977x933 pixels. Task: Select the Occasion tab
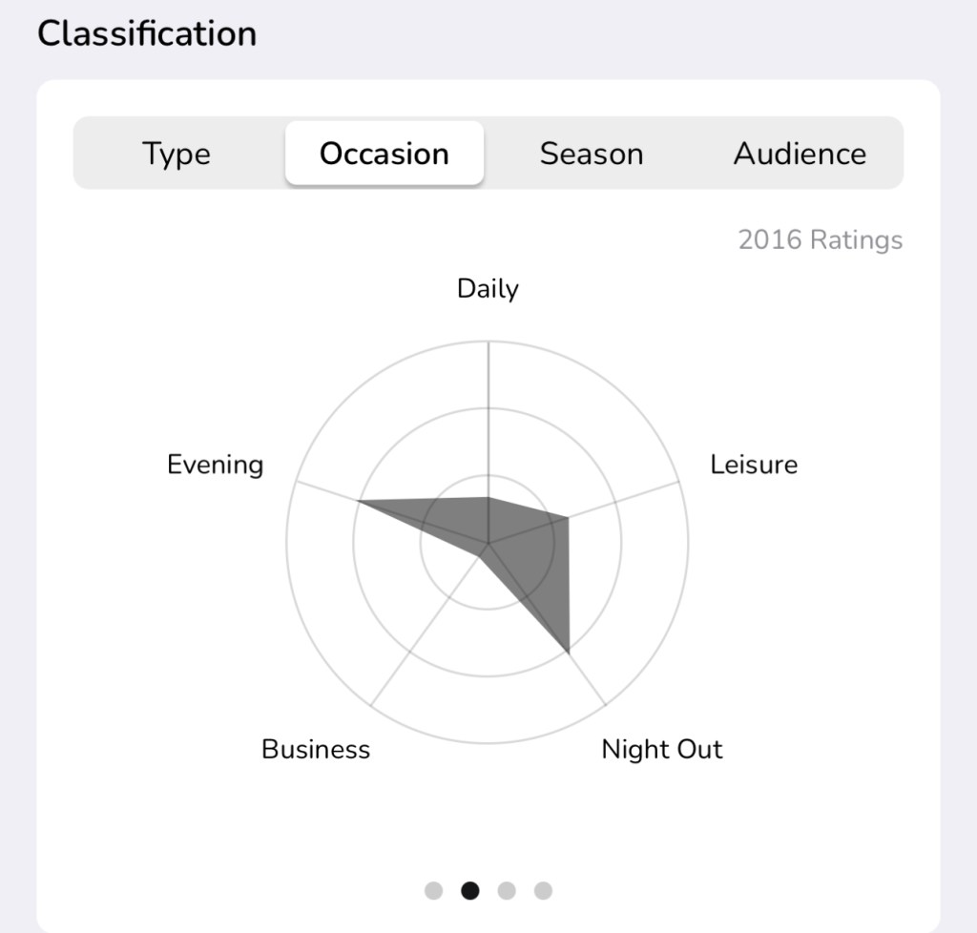[x=384, y=154]
